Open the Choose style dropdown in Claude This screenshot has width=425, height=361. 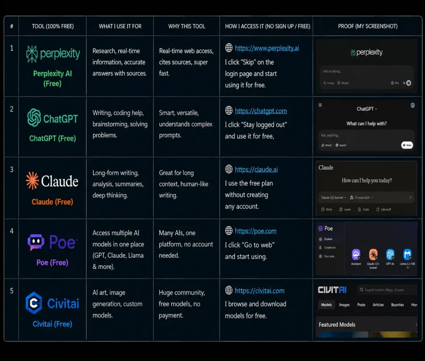[x=361, y=198]
